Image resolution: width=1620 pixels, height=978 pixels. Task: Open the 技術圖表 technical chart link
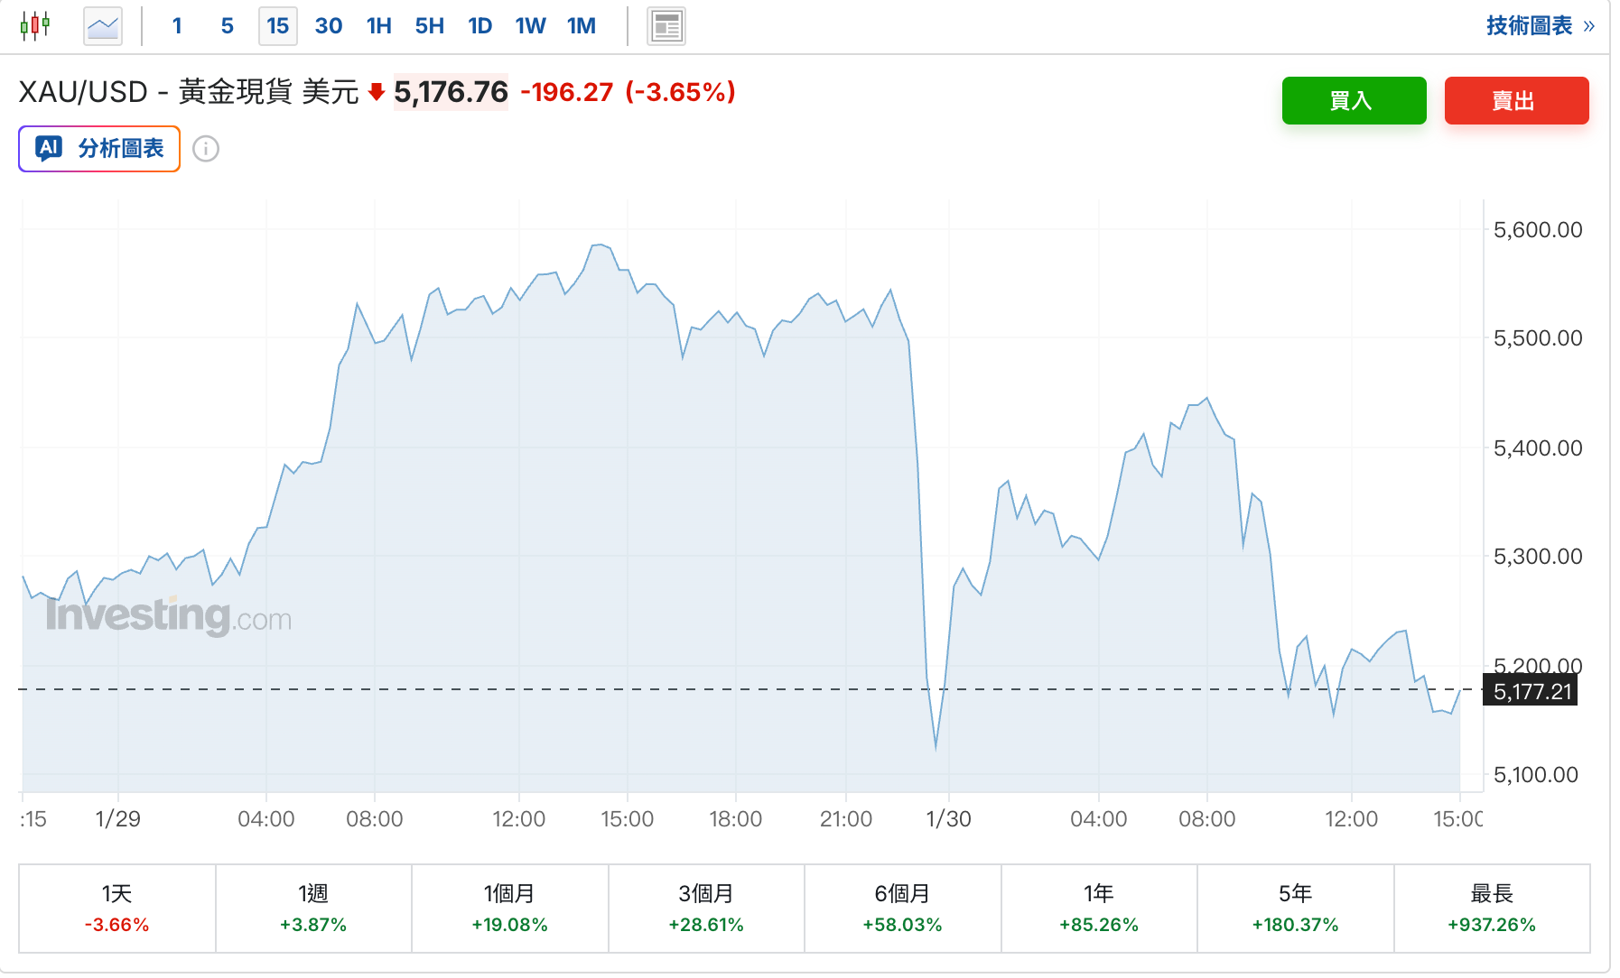pos(1540,26)
